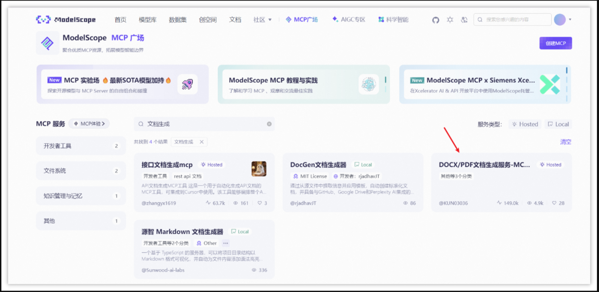The image size is (599, 292).
Task: Select the MCP广场 navigation tab
Action: [x=302, y=20]
